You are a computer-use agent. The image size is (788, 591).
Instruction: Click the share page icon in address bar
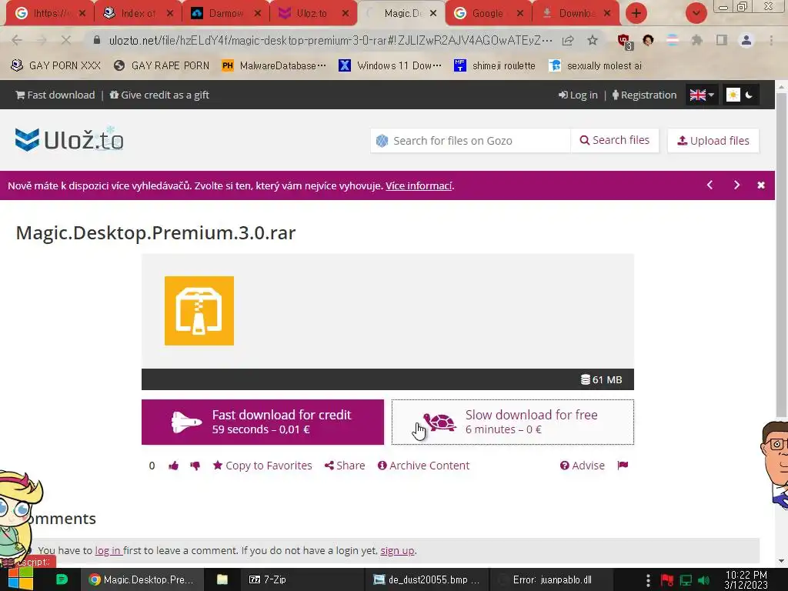coord(568,40)
